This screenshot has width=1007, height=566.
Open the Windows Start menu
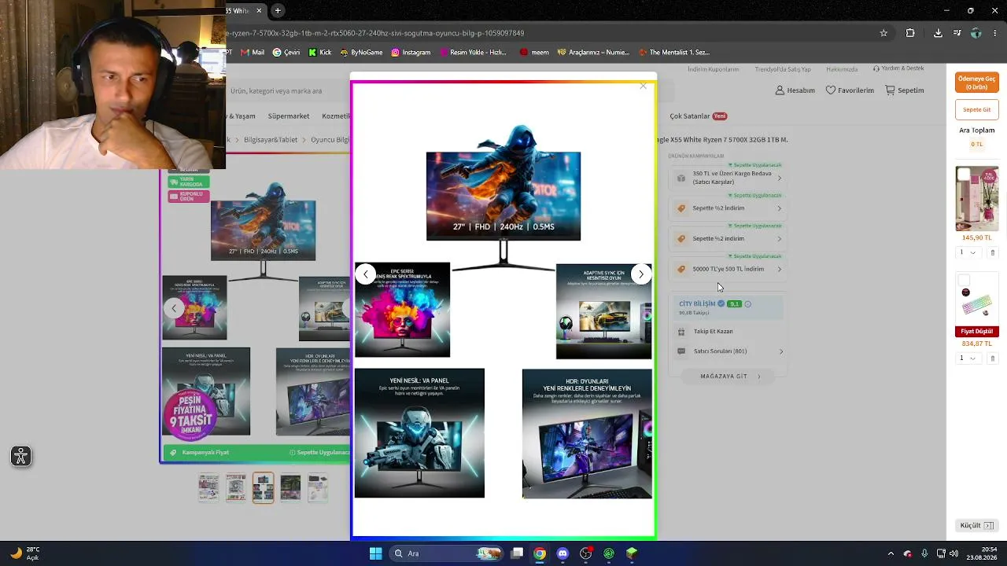click(x=375, y=553)
